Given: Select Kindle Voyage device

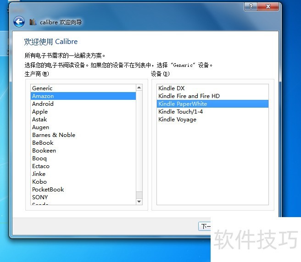Looking at the screenshot, I should (x=212, y=120).
